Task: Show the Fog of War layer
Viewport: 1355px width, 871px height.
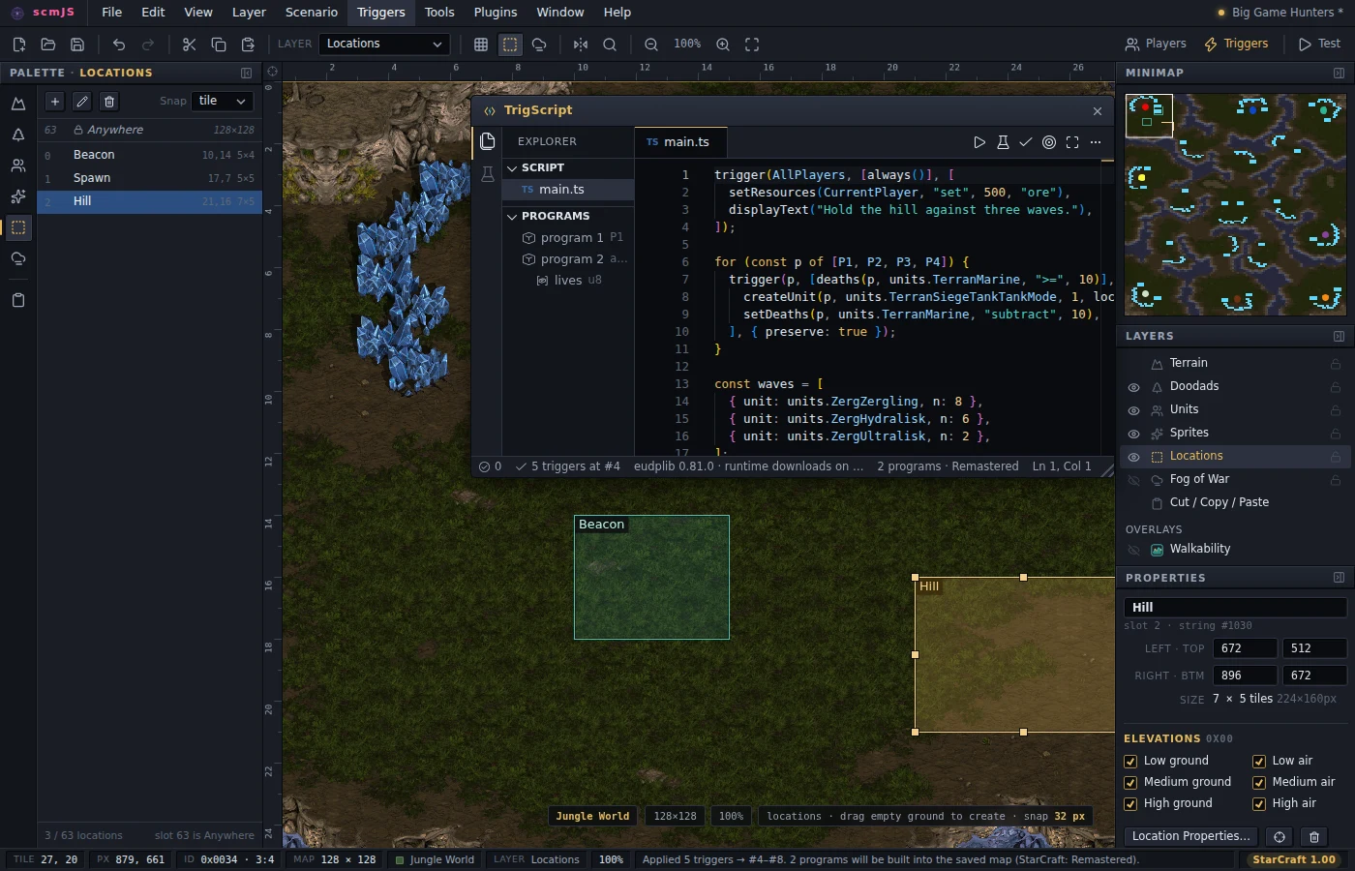Action: 1133,480
